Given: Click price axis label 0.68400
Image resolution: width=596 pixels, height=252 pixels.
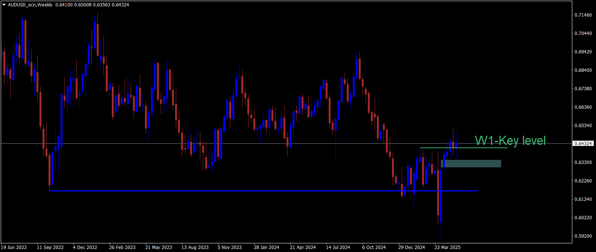Looking at the screenshot, I should 583,70.
